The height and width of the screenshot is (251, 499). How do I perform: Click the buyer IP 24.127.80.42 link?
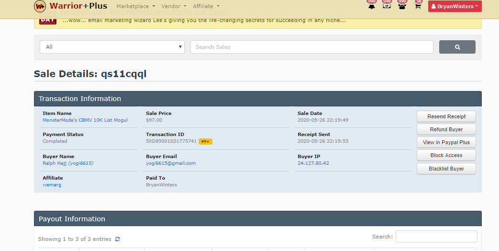coord(313,163)
